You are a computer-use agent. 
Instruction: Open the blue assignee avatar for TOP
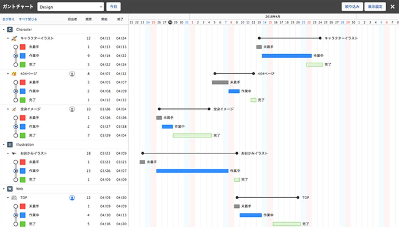click(72, 198)
